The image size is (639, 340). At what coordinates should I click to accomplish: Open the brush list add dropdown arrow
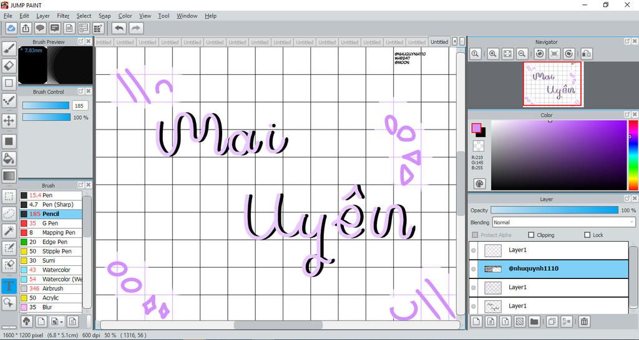point(61,322)
